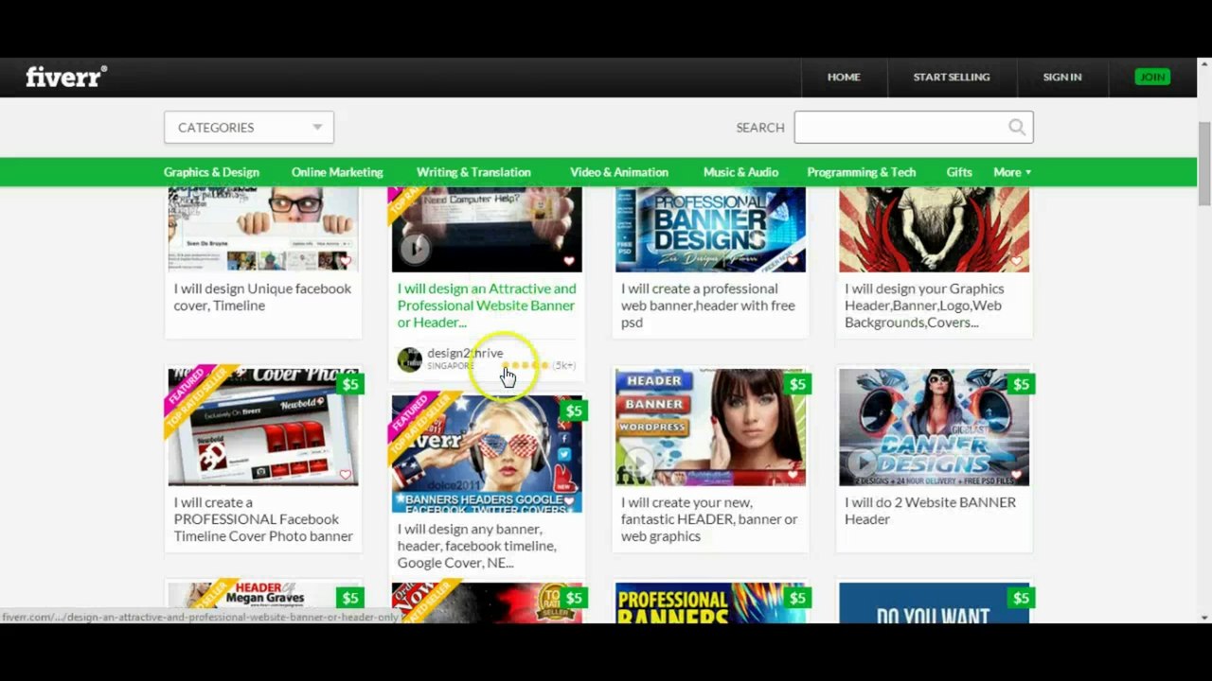
Task: Click Unique facebook cover gig thumbnail
Action: pyautogui.click(x=263, y=230)
